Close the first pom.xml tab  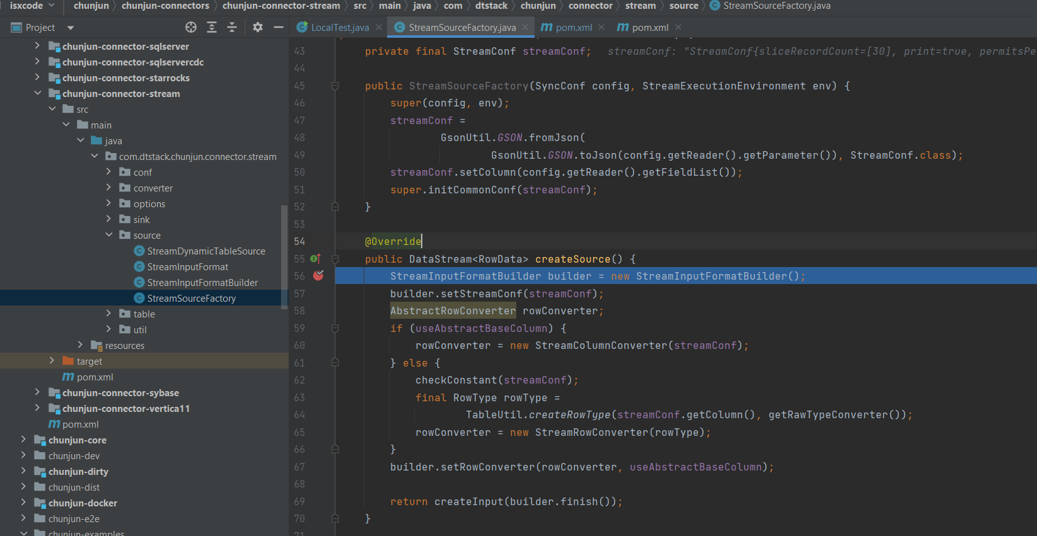click(601, 27)
